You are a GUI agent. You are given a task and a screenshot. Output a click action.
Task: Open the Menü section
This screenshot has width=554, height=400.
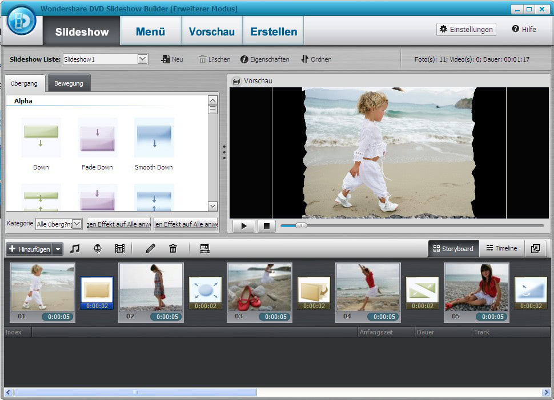click(x=150, y=31)
